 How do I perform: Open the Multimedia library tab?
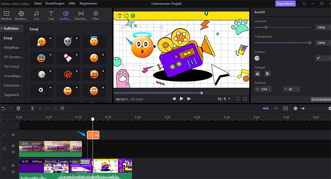pos(21,16)
